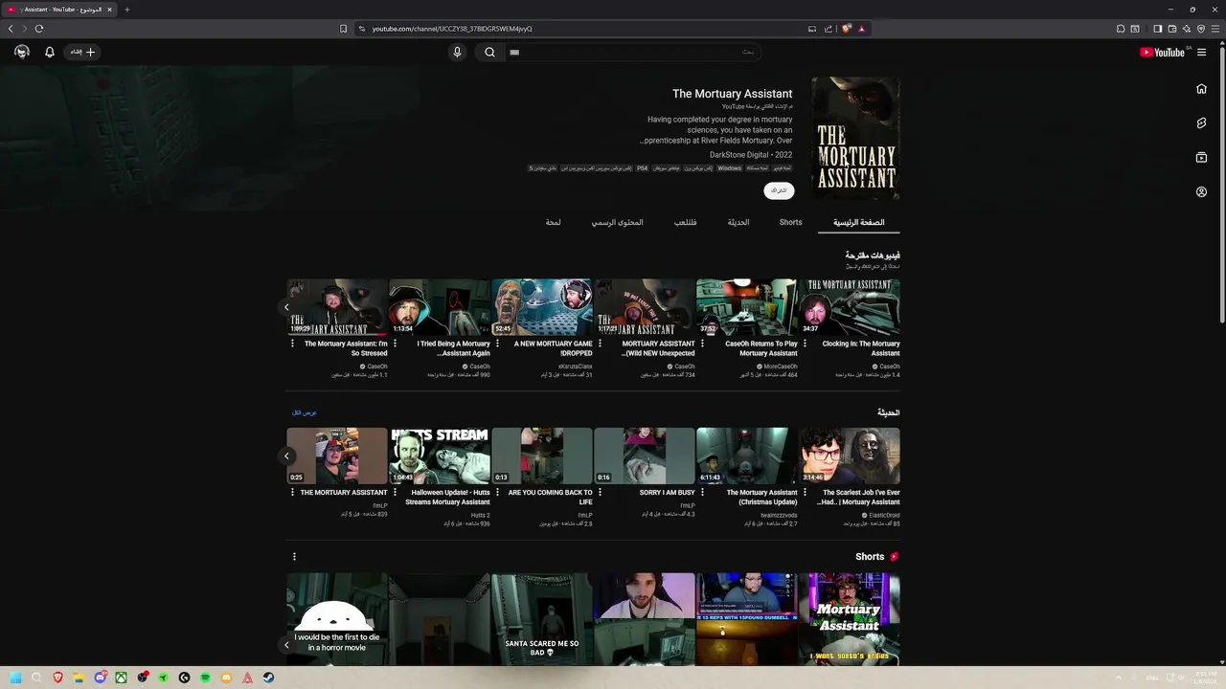Open the Brave Wallet icon

coord(1171,29)
